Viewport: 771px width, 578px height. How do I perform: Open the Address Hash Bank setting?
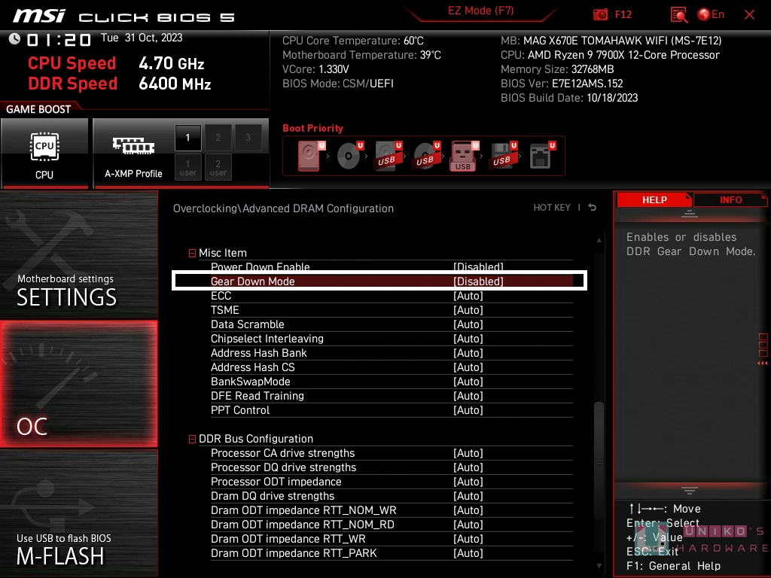[x=392, y=352]
